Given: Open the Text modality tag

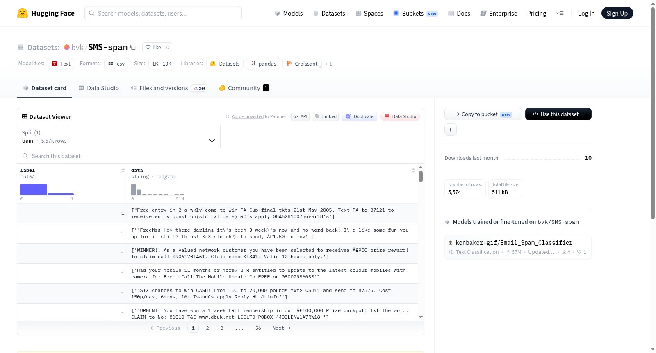Looking at the screenshot, I should pyautogui.click(x=61, y=64).
